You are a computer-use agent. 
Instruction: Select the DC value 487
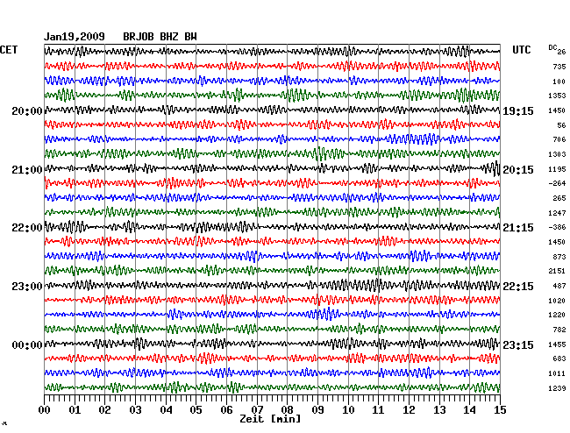pyautogui.click(x=559, y=286)
